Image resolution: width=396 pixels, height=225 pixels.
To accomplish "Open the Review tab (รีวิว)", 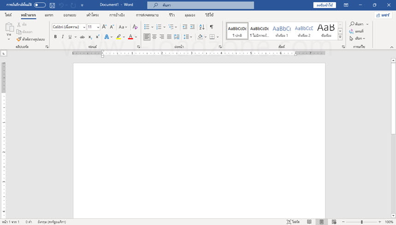I will 172,15.
